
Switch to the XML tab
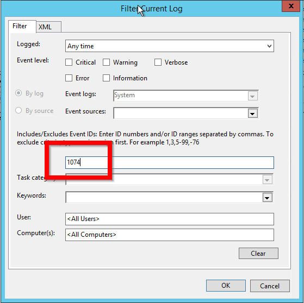48,27
